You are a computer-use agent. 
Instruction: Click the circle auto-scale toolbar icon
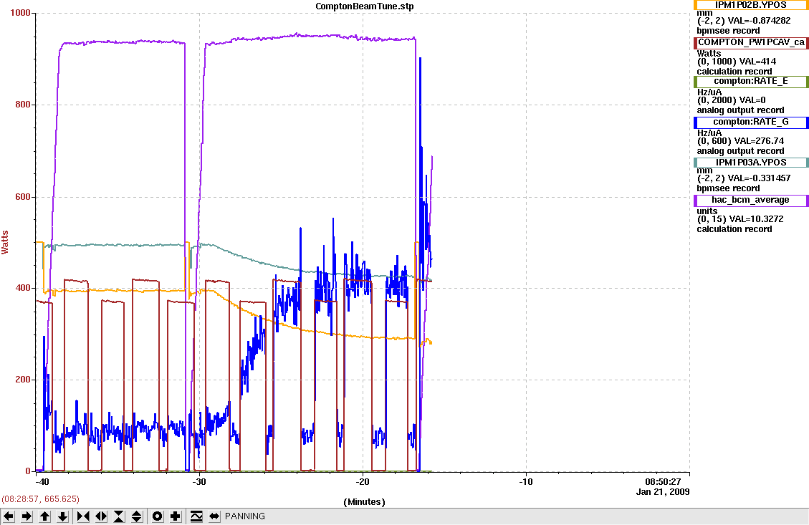[158, 516]
